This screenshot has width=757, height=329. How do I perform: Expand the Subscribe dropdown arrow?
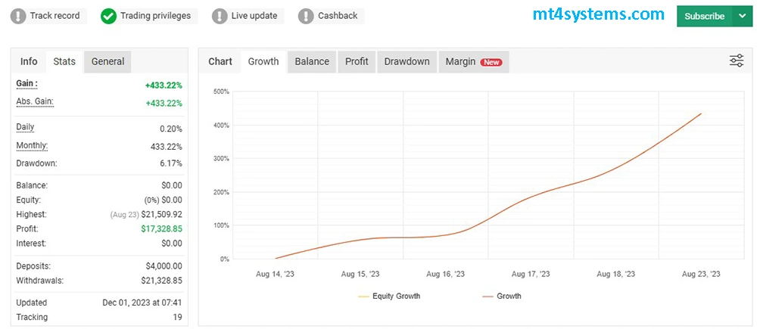pos(740,16)
